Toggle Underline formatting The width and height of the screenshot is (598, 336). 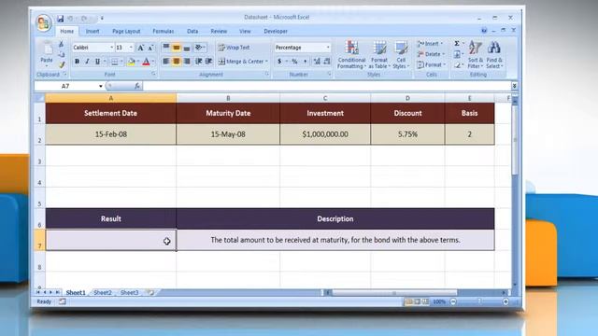97,62
